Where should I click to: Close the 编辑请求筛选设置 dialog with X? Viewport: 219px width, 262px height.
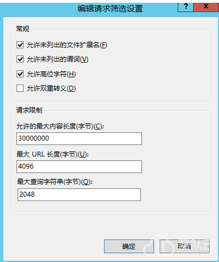click(x=206, y=7)
